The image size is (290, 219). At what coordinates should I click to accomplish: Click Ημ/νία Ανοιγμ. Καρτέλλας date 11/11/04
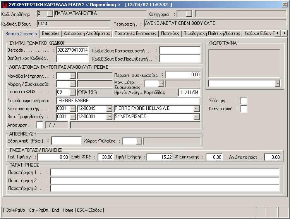[189, 92]
